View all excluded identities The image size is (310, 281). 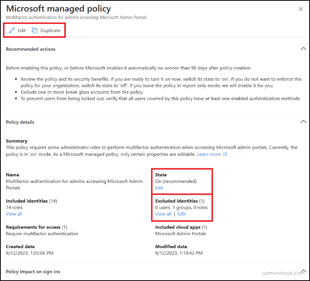coord(163,214)
